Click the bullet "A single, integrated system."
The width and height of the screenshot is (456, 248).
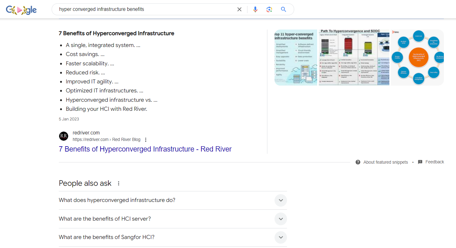103,45
